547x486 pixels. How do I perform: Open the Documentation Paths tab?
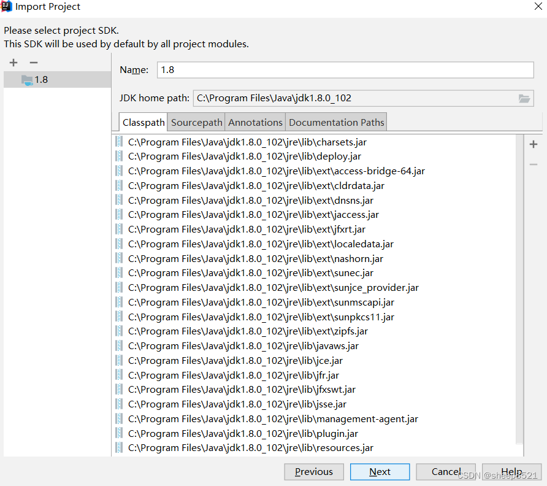pos(336,122)
